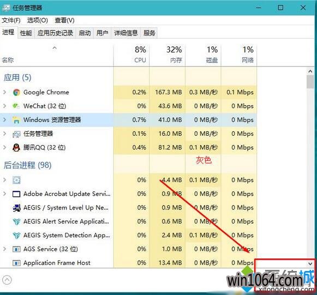317x295 pixels.
Task: Click the WeChat process icon
Action: click(16, 106)
